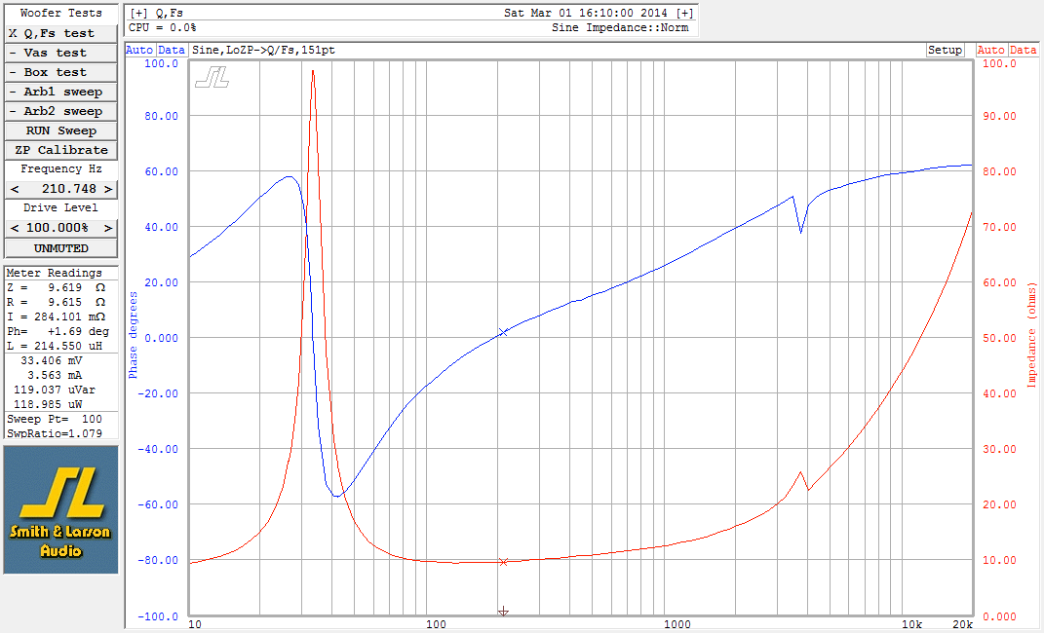The height and width of the screenshot is (633, 1044).
Task: Click the left [+] in the Q,Fs title bar
Action: (138, 13)
